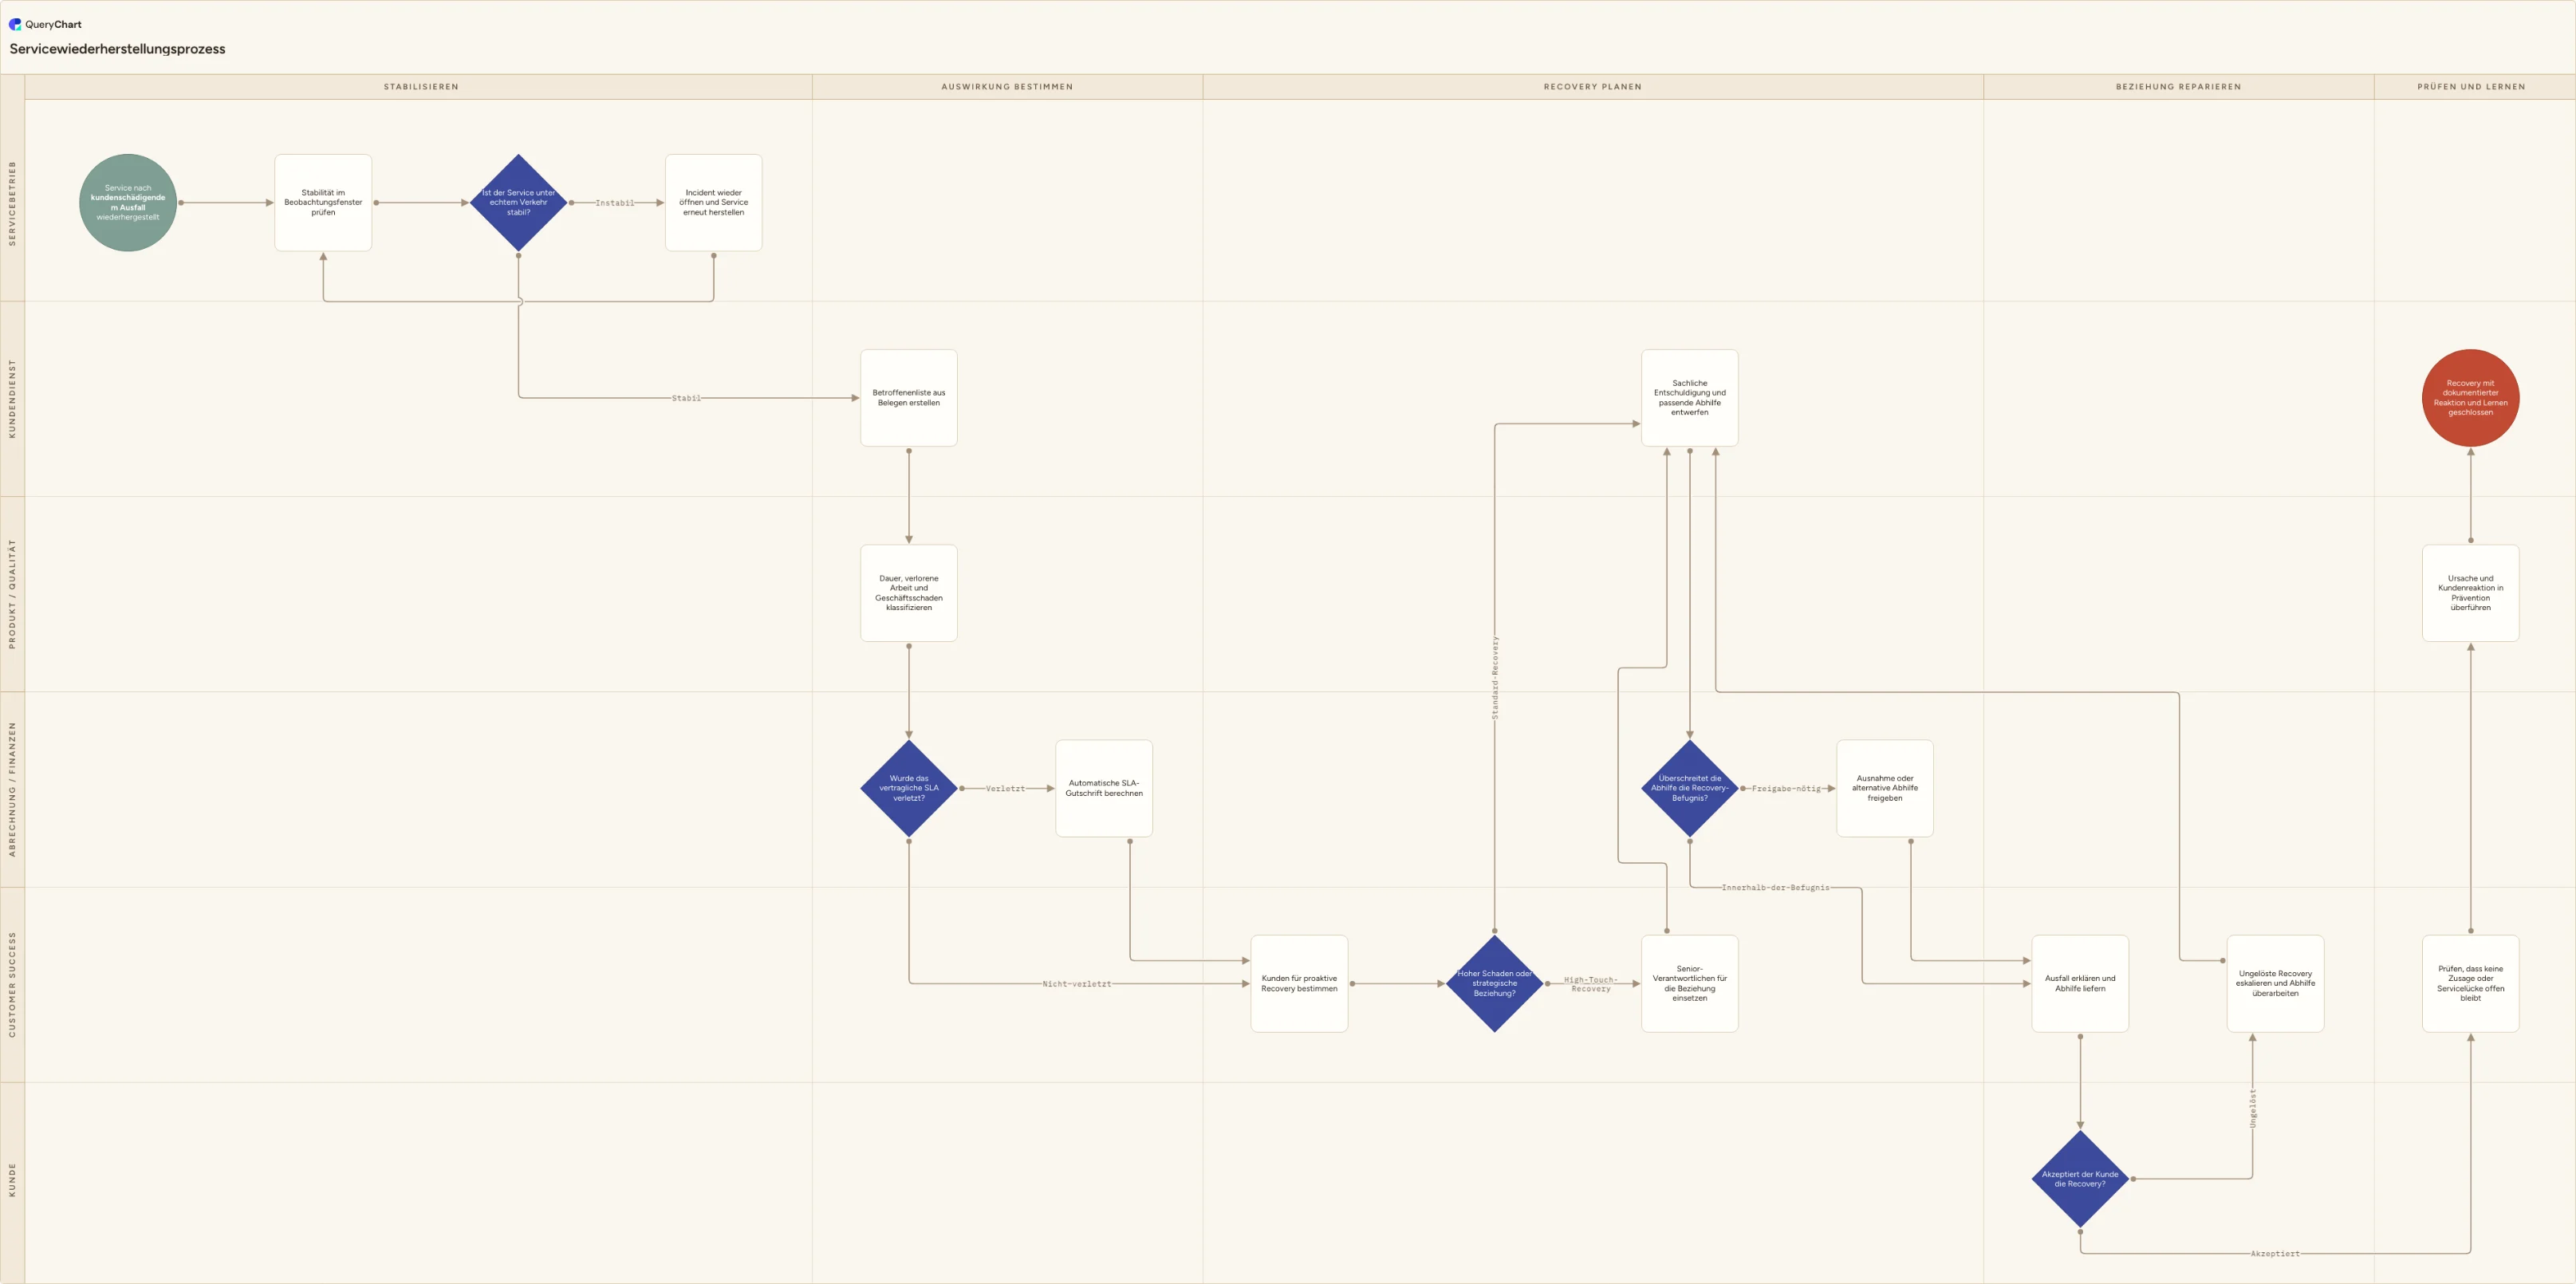This screenshot has height=1284, width=2576.
Task: Click the ABRECHNUNG / FINANZEN lane label
Action: pos(13,789)
